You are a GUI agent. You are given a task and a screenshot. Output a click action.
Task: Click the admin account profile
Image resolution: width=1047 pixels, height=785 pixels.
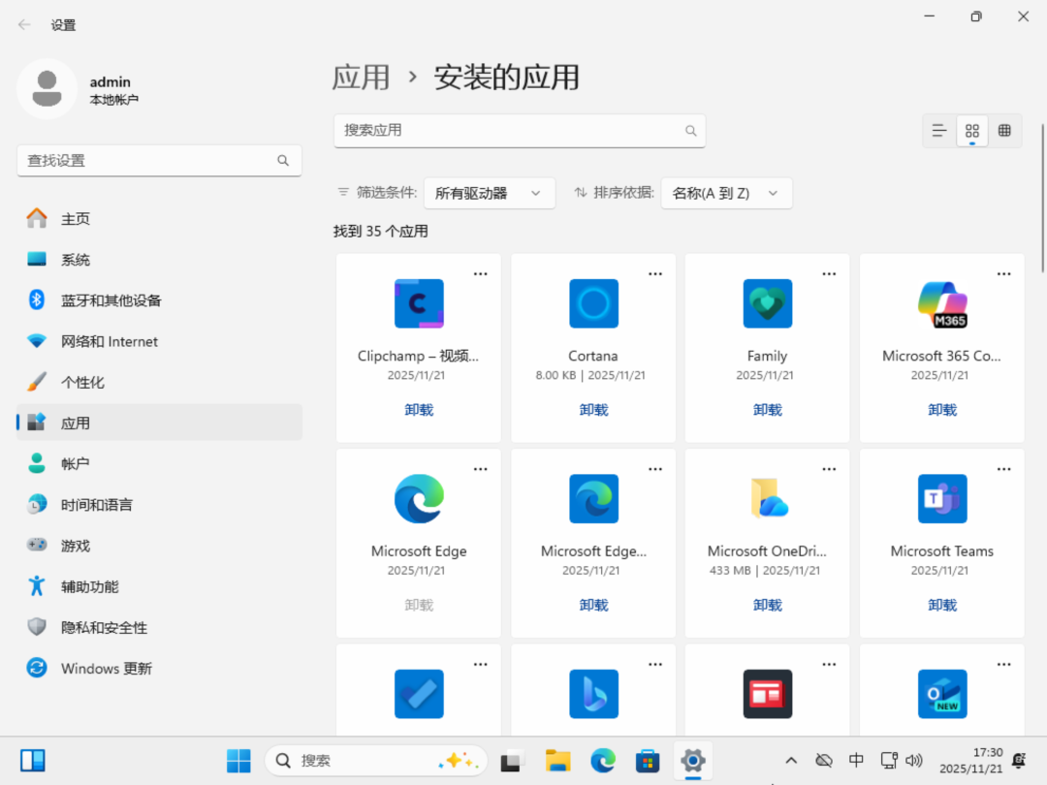(x=79, y=89)
